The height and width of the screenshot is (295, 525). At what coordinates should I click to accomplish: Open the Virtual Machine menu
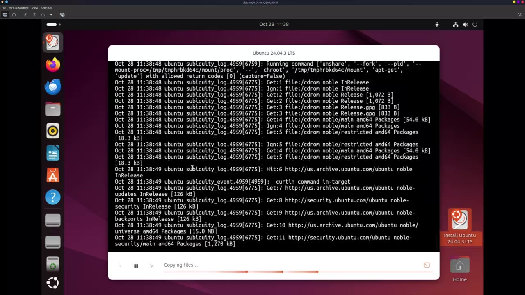(19, 8)
